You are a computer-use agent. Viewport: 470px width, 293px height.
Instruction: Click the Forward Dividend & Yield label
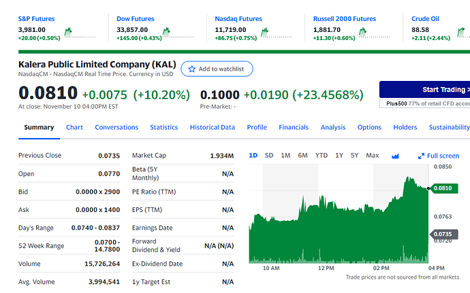pyautogui.click(x=156, y=245)
